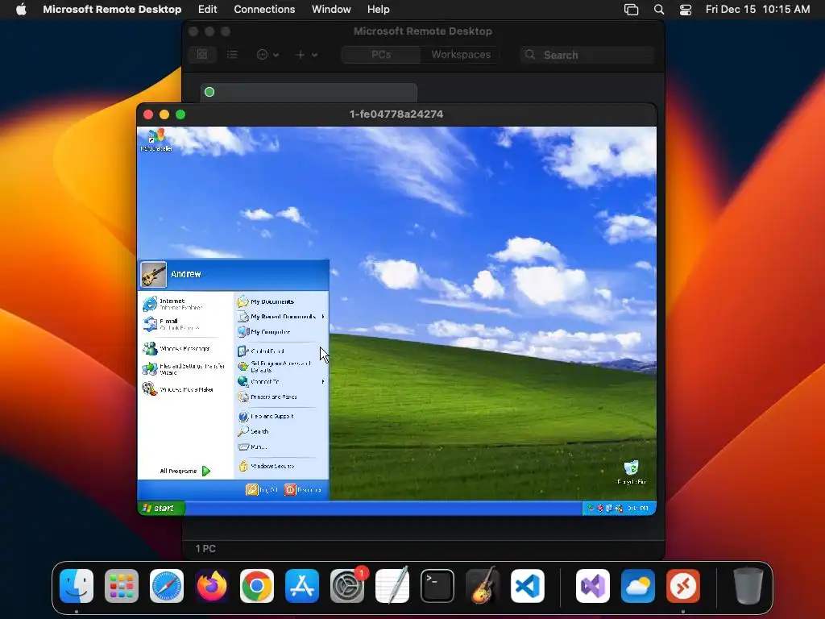This screenshot has width=825, height=619.
Task: Open the Connections menu
Action: (x=264, y=10)
